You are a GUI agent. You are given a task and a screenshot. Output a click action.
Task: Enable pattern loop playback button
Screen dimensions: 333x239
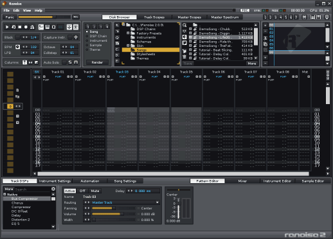point(14,27)
